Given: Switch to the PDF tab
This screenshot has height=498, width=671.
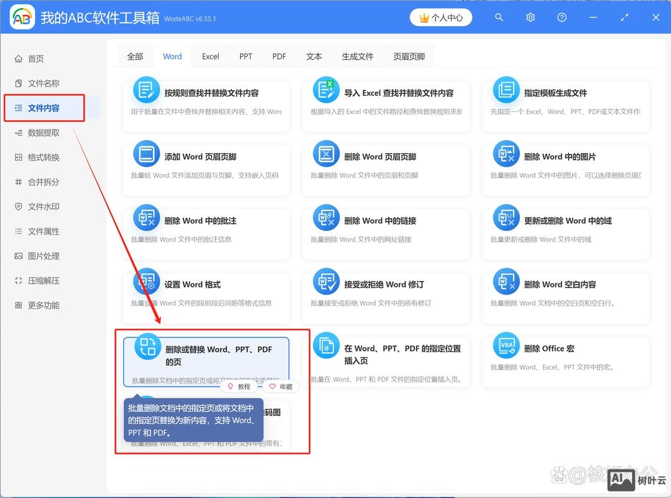Looking at the screenshot, I should (x=279, y=57).
